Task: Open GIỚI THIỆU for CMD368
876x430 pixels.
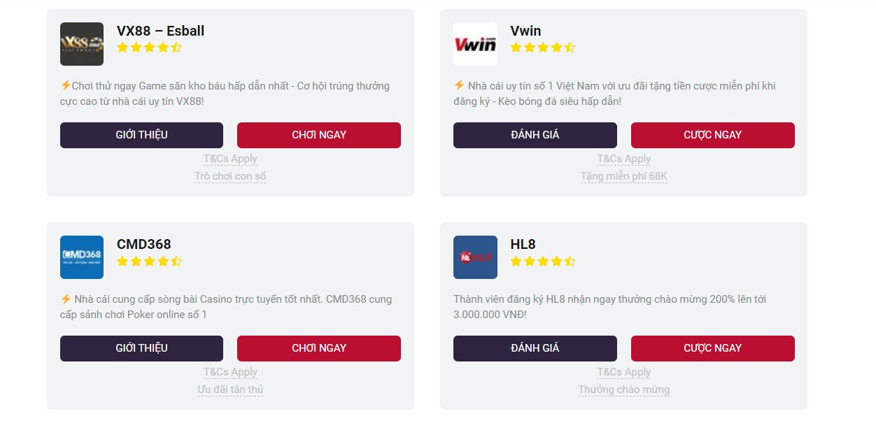Action: [141, 348]
